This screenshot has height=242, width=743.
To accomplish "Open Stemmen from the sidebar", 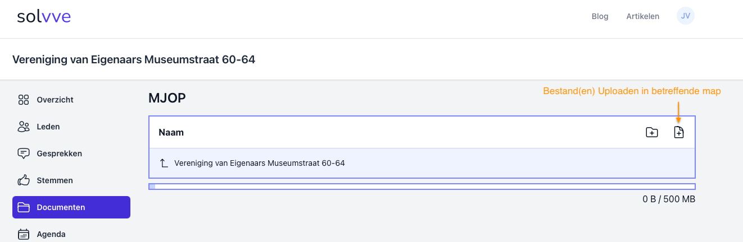I will (x=55, y=180).
